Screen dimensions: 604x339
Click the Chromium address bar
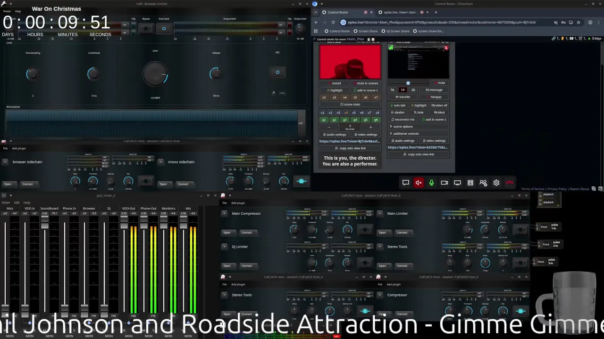point(441,22)
